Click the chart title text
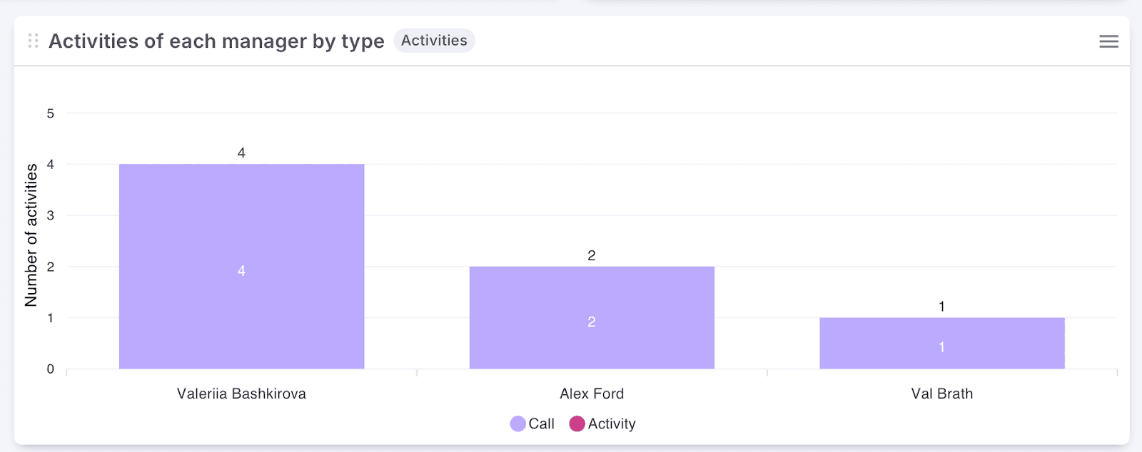 click(x=216, y=41)
